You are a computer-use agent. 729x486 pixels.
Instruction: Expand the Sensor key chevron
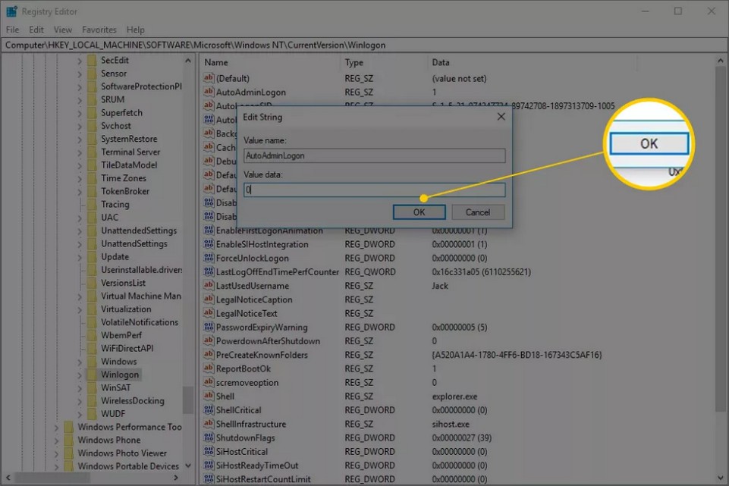coord(80,74)
